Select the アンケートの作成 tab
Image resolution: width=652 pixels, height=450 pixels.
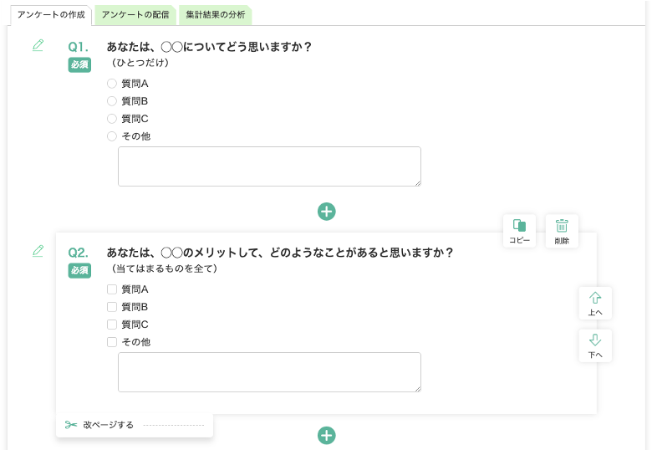(51, 14)
